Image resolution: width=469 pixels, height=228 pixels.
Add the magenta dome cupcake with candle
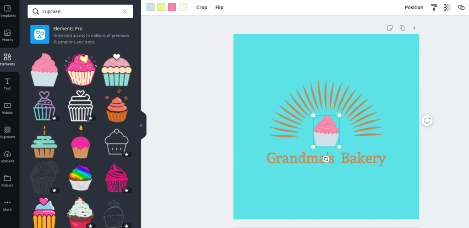pos(80,142)
